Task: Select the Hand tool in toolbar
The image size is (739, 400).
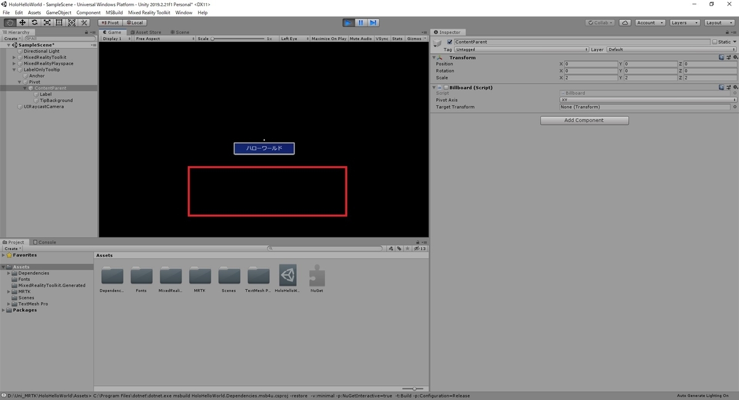Action: 10,23
